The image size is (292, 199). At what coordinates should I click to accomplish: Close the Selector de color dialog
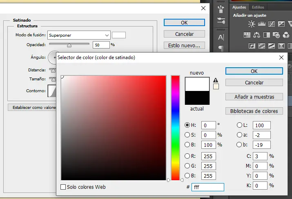click(281, 57)
